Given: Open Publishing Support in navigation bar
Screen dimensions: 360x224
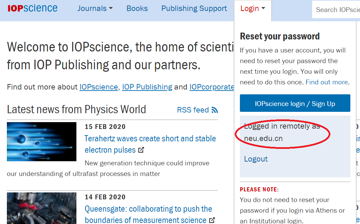Looking at the screenshot, I should pos(194,9).
